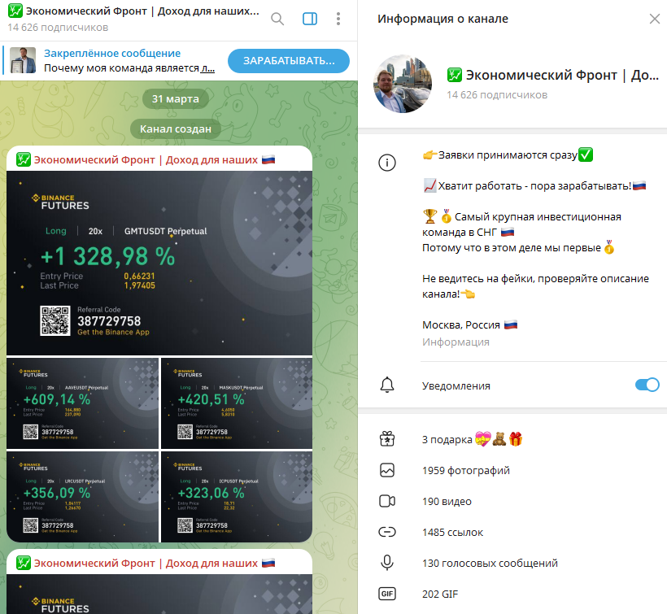The width and height of the screenshot is (667, 614).
Task: Close the channel info panel
Action: point(655,20)
